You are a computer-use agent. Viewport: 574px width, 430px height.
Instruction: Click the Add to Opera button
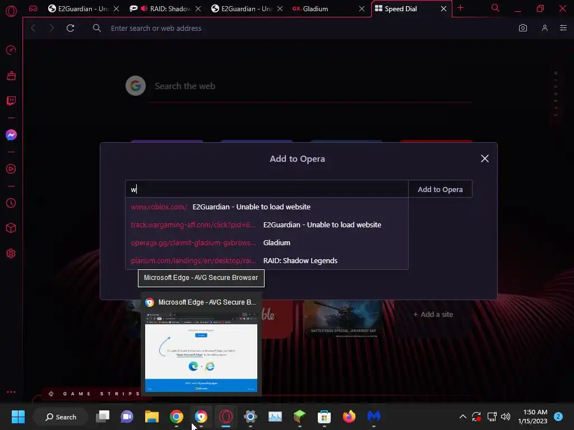[440, 189]
